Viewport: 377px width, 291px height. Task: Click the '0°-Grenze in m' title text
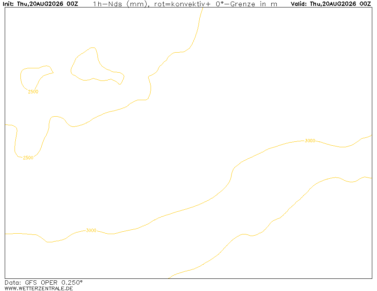tap(246, 4)
